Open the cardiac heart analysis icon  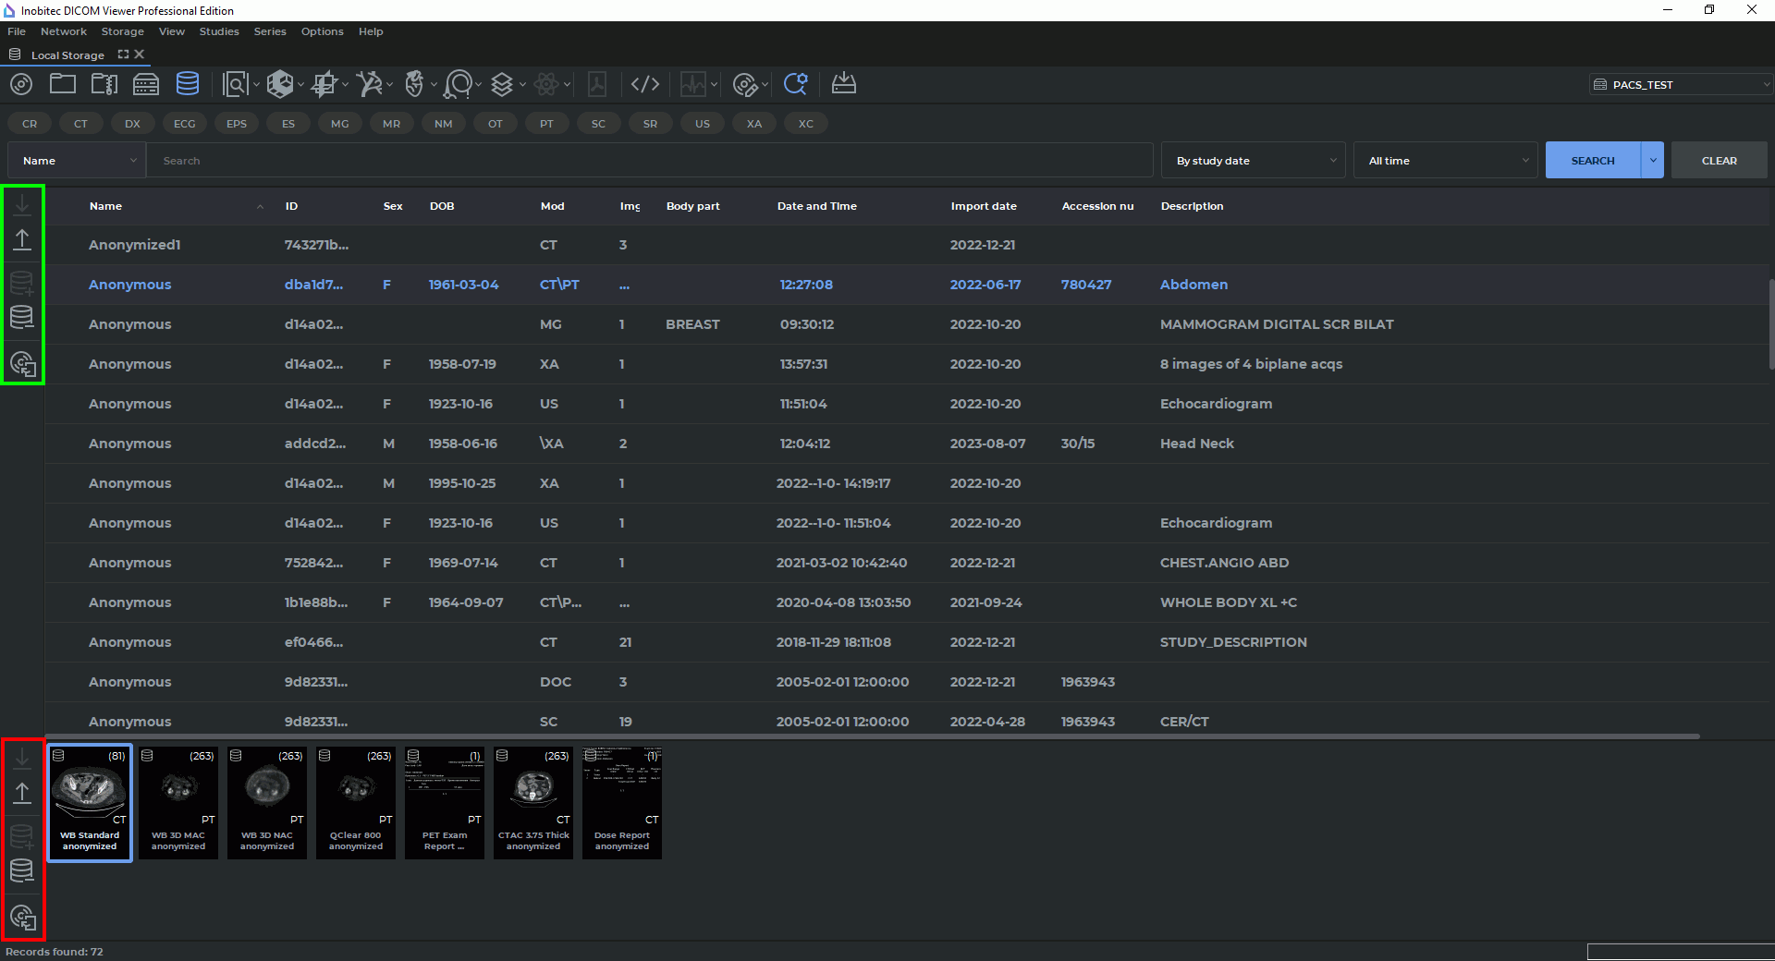(414, 85)
